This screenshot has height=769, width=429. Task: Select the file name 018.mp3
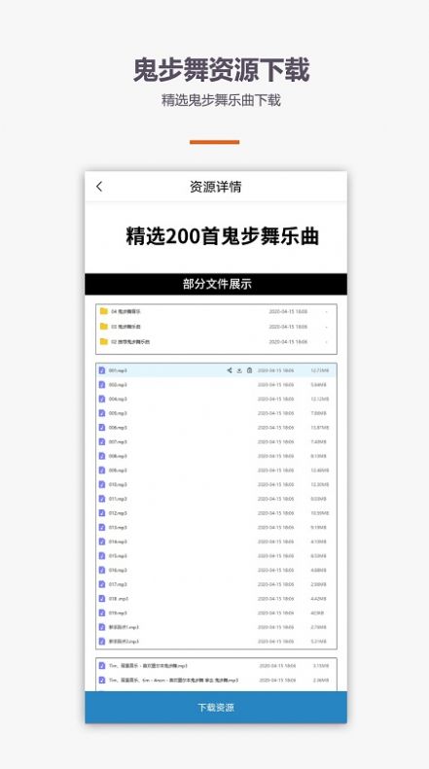119,598
